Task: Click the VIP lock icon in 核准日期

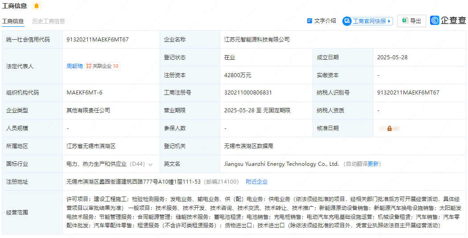Action: (389, 128)
